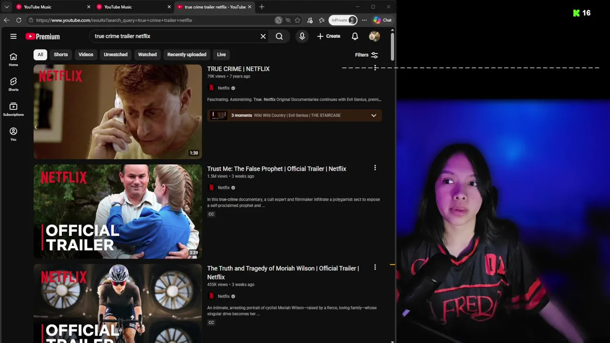
Task: Go back with browser back arrow
Action: (6, 20)
